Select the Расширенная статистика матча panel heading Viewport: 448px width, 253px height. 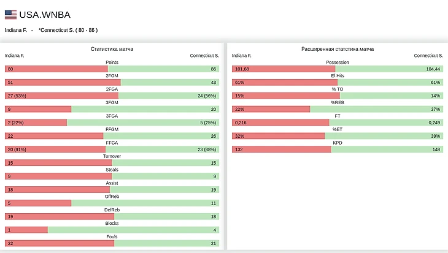pyautogui.click(x=338, y=48)
